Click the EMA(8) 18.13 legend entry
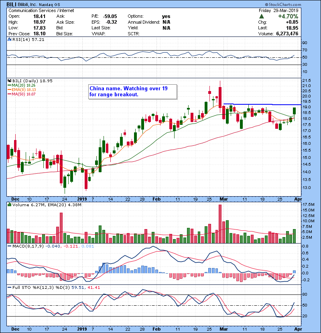This screenshot has height=333, width=321. (24, 90)
